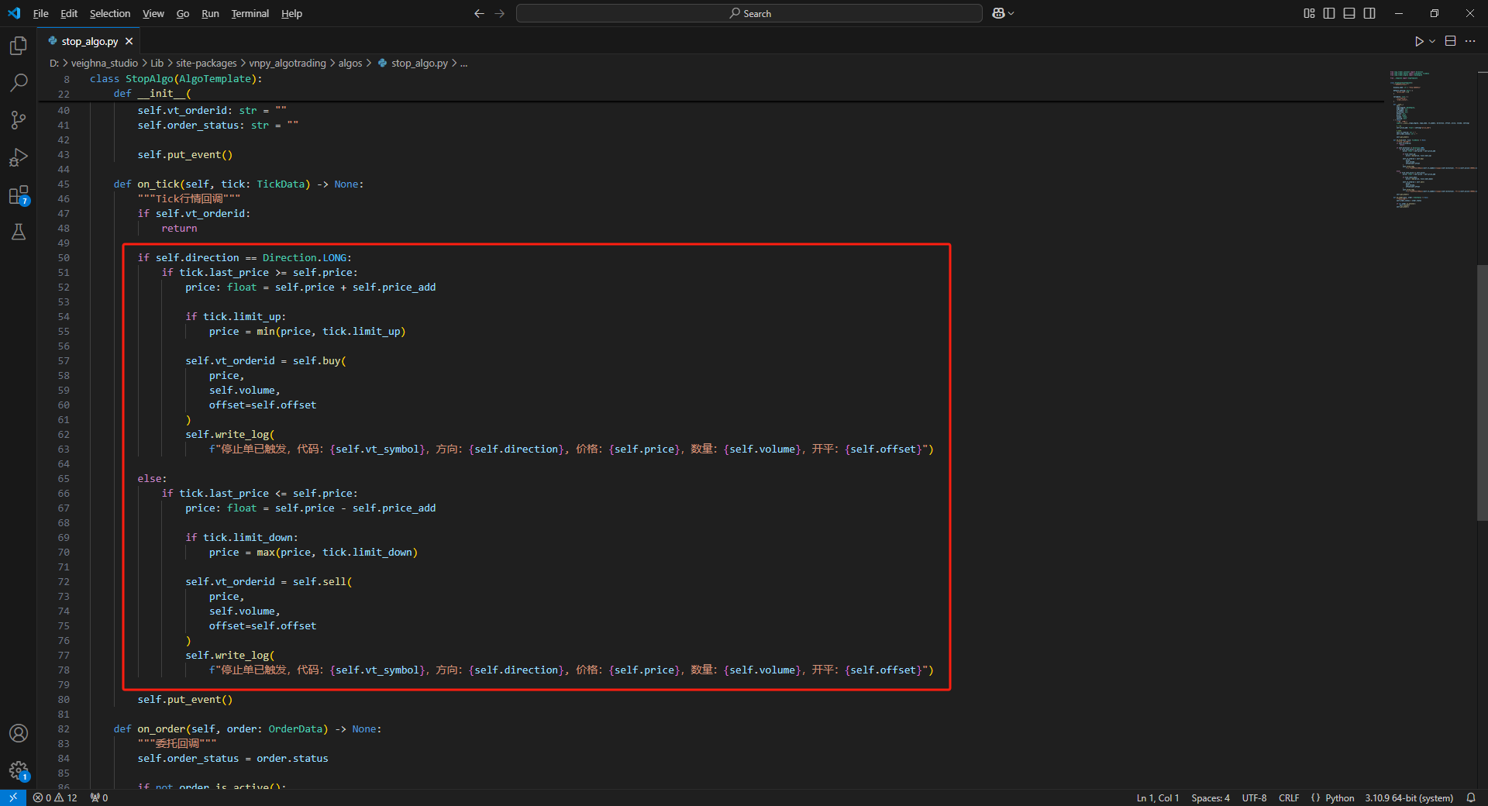
Task: Run the Python file with play button
Action: (1418, 41)
